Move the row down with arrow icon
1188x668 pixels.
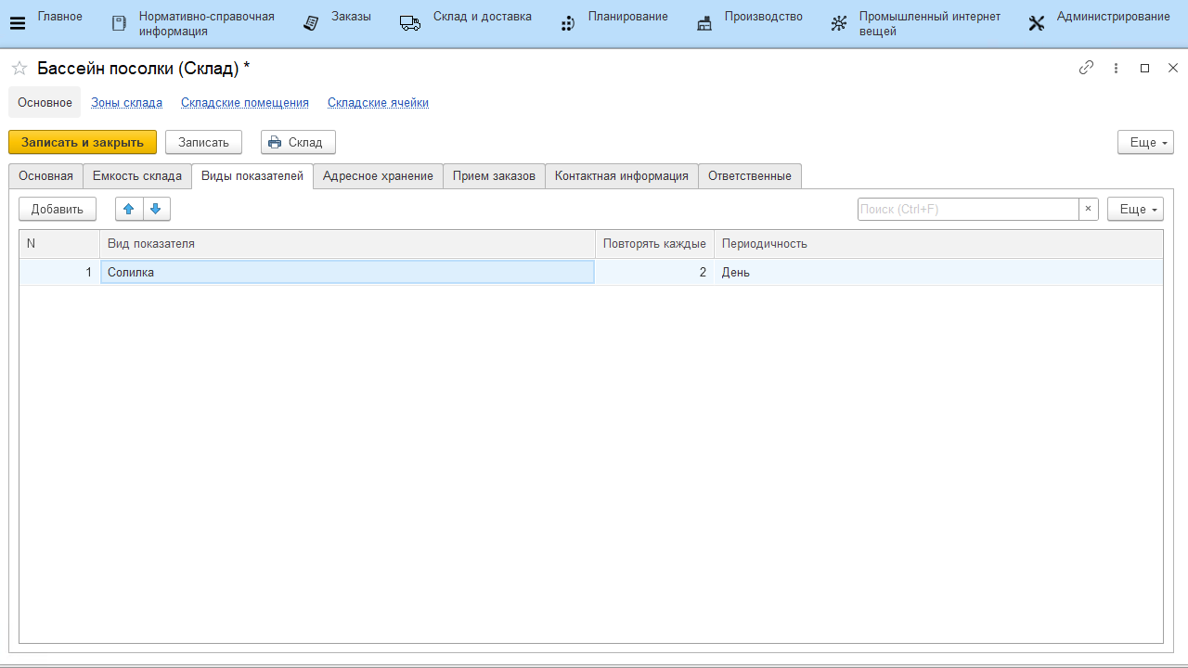156,209
